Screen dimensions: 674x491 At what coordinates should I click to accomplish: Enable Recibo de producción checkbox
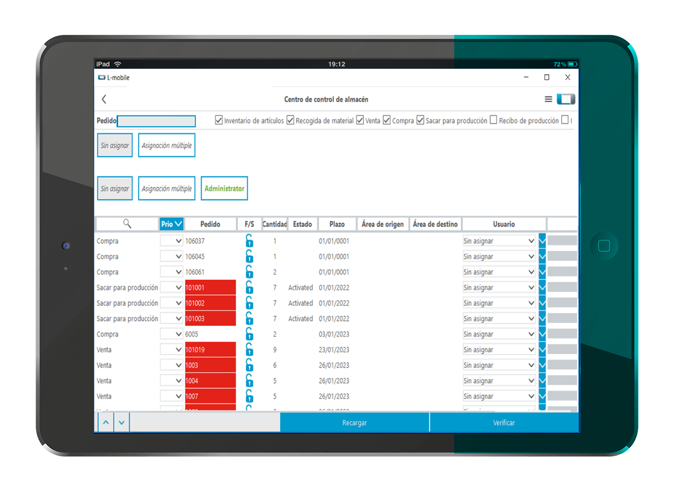tap(494, 120)
